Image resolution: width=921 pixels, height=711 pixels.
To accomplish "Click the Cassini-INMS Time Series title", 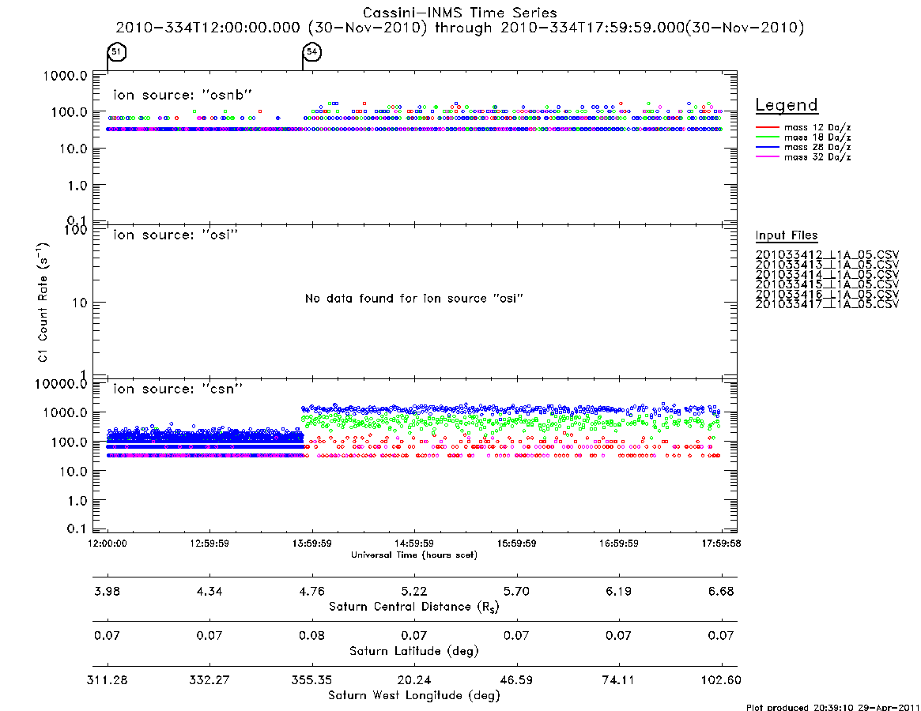I will [x=460, y=13].
